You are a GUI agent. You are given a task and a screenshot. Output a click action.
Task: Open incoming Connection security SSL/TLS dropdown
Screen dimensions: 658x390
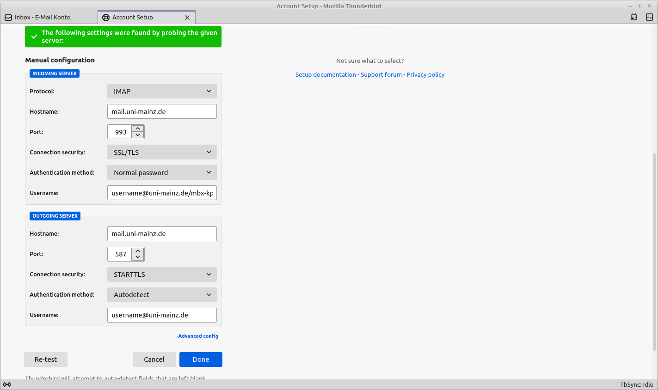coord(162,152)
